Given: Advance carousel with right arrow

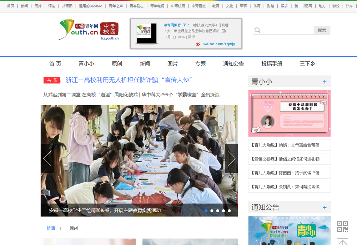Looking at the screenshot, I should 231,159.
